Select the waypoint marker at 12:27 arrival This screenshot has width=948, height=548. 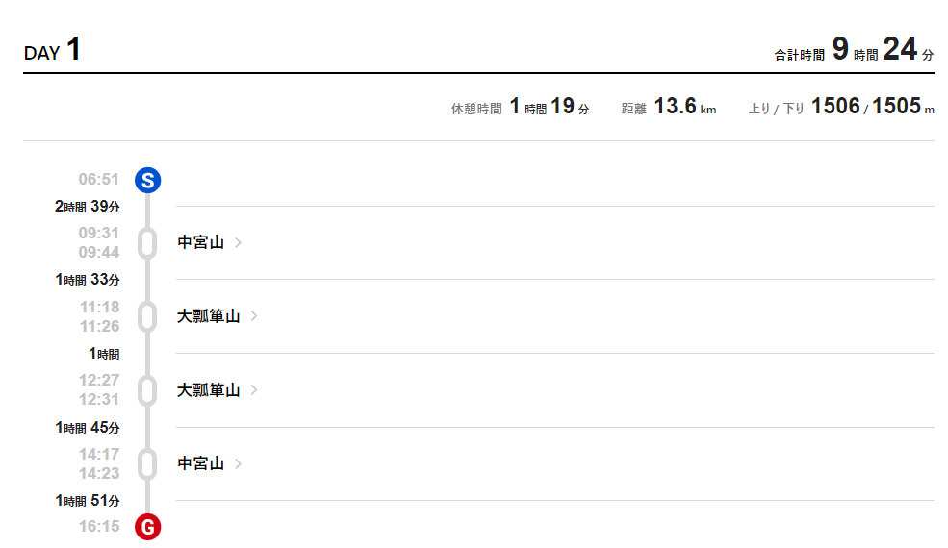pyautogui.click(x=147, y=390)
